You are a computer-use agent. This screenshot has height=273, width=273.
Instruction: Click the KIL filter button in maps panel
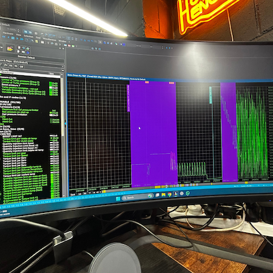pos(11,66)
